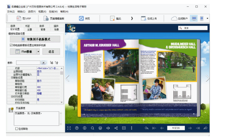Click the print icon in the viewer bar
This screenshot has width=230, height=137.
coord(100,128)
